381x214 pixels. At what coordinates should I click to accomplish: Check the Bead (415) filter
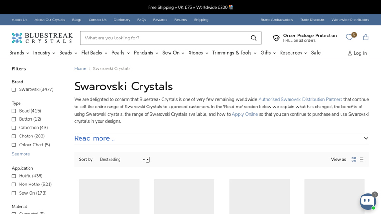point(14,111)
